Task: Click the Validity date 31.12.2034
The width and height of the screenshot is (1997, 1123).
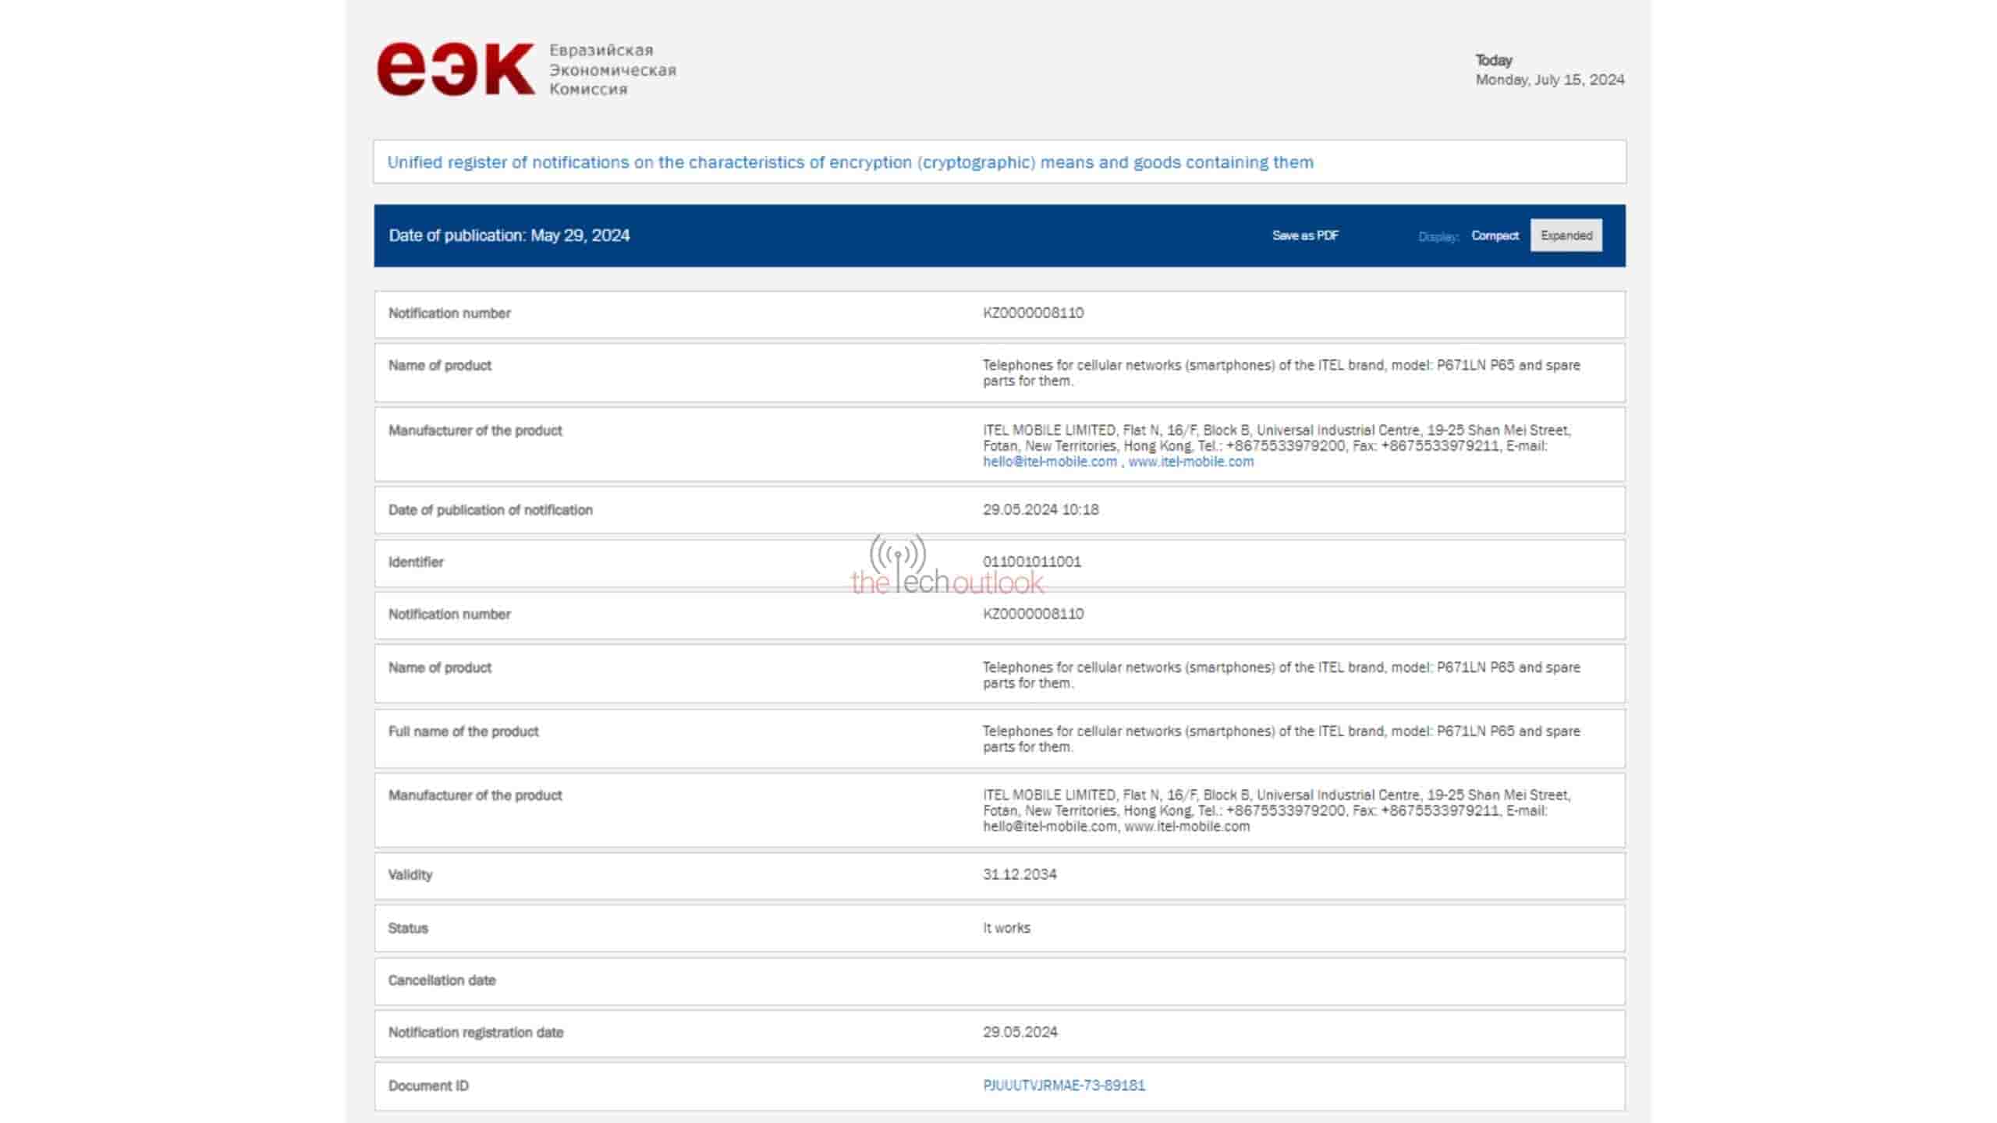Action: [1019, 874]
